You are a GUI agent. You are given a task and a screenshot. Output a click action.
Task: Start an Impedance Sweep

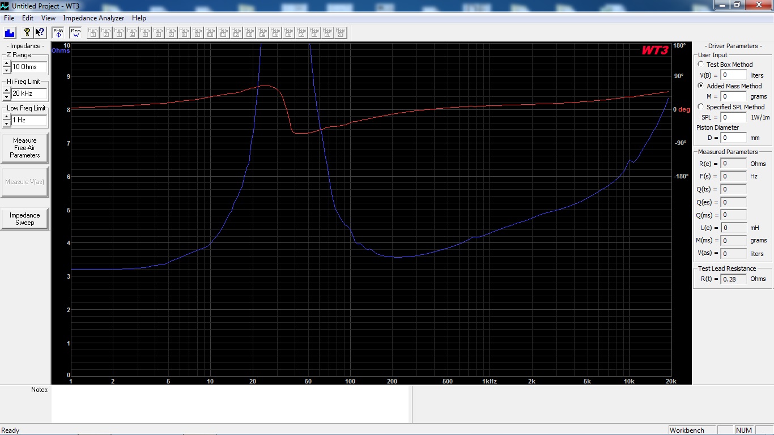click(25, 219)
